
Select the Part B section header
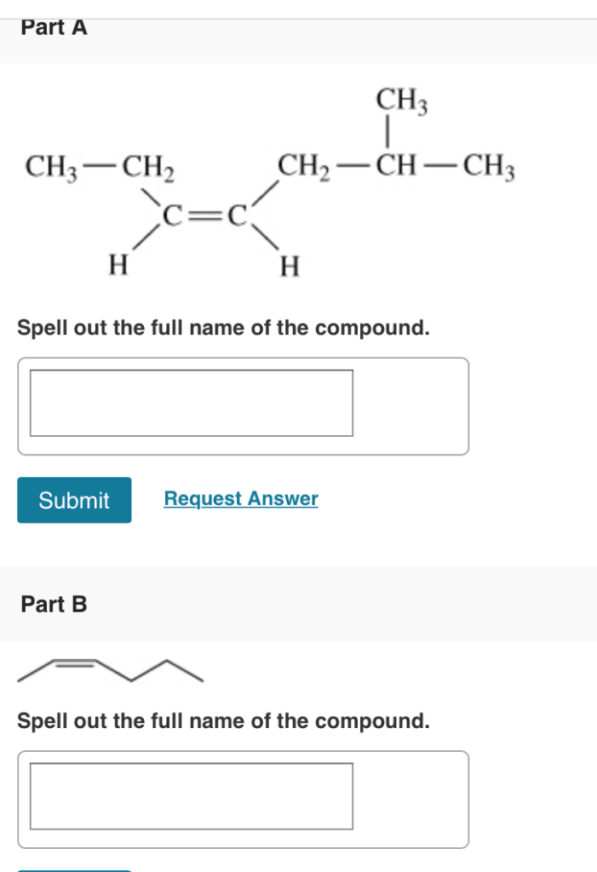click(54, 605)
